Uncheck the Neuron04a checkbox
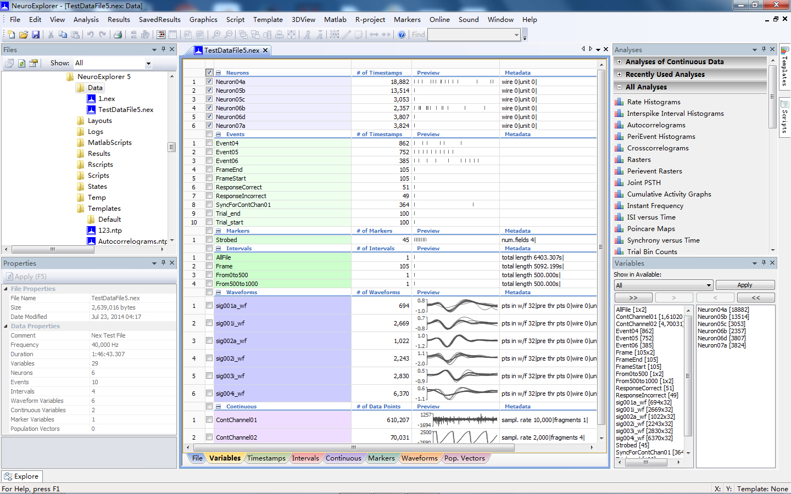Image resolution: width=791 pixels, height=494 pixels. tap(209, 82)
